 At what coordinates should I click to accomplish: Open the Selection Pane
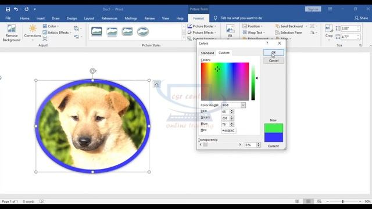coord(288,33)
